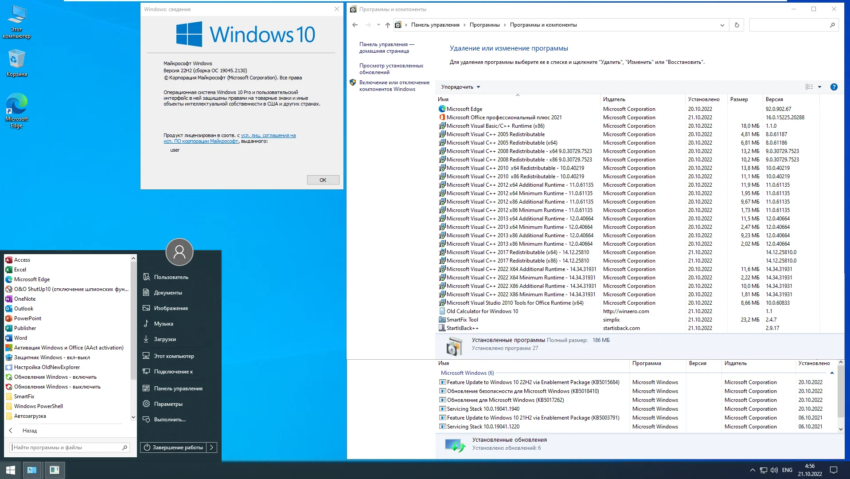This screenshot has height=479, width=850.
Task: Open Просмотр установленных обновлений link
Action: coord(391,69)
